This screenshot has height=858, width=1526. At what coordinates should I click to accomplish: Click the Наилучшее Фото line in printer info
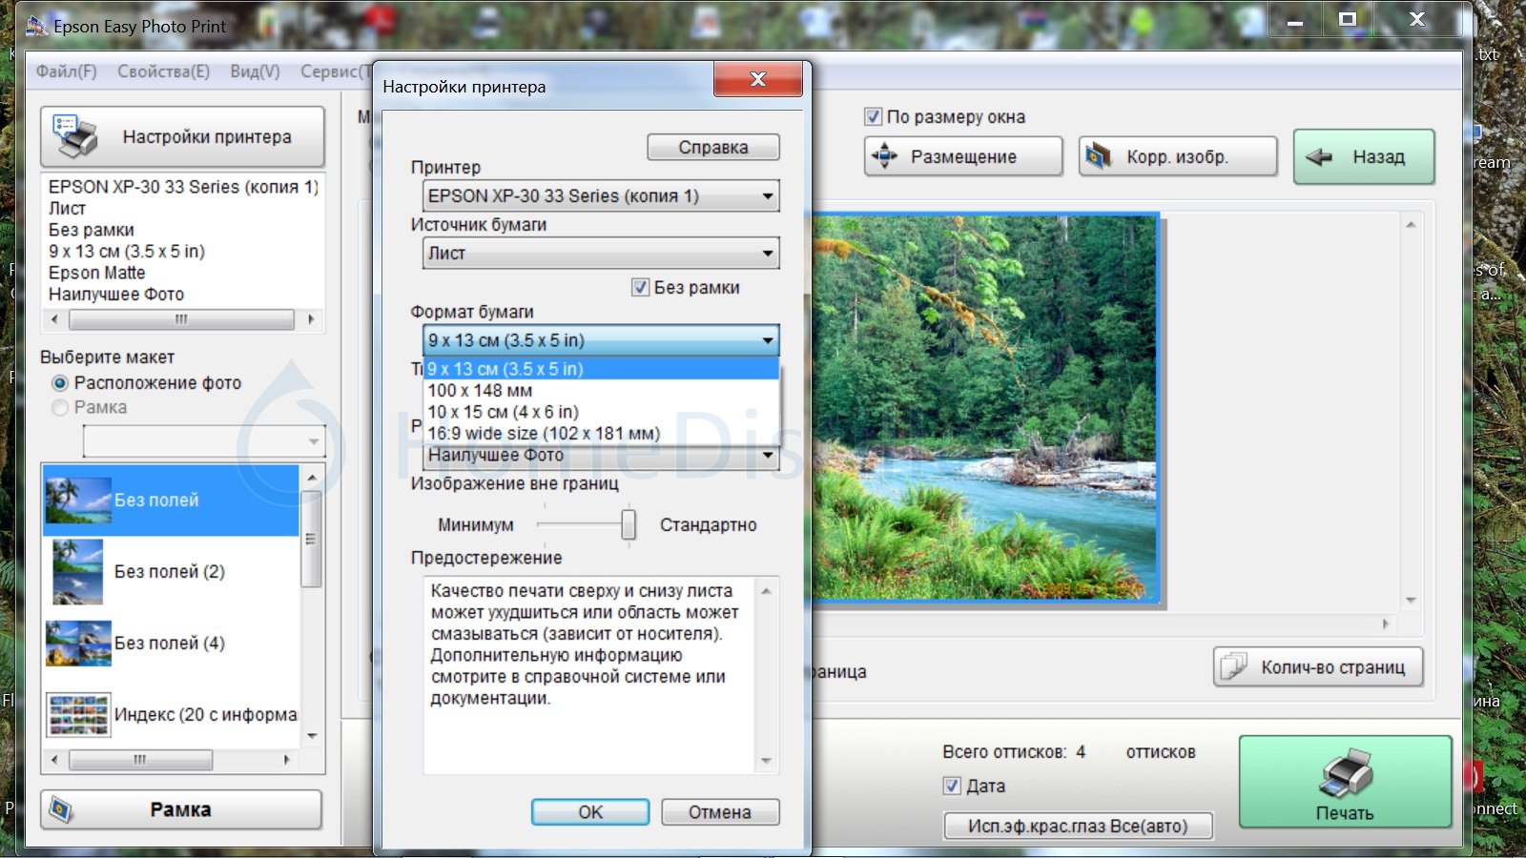116,295
